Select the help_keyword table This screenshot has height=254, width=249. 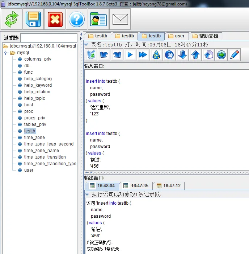tap(38, 85)
